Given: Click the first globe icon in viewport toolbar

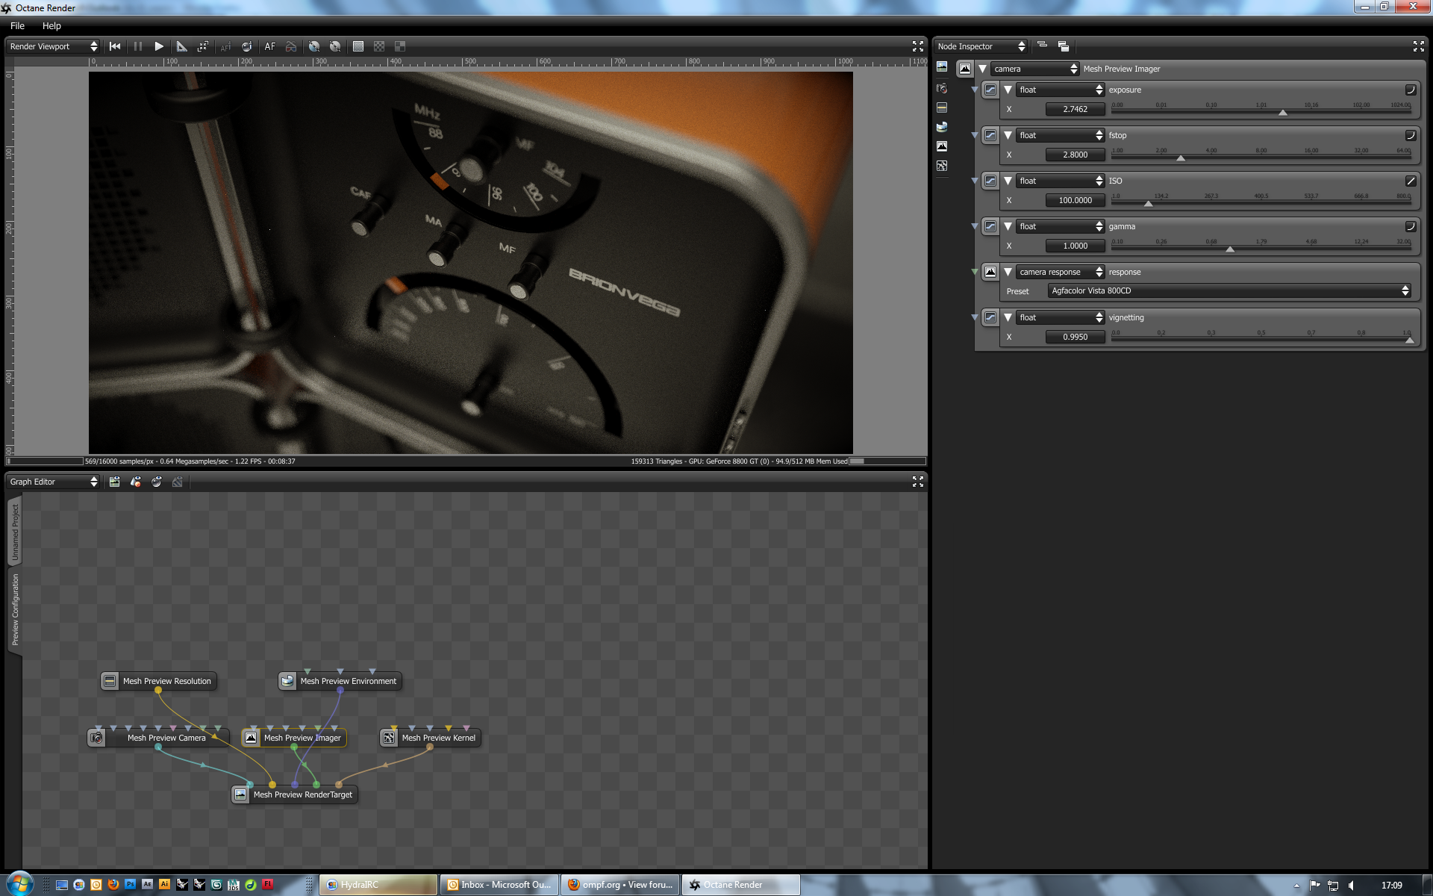Looking at the screenshot, I should click(314, 46).
